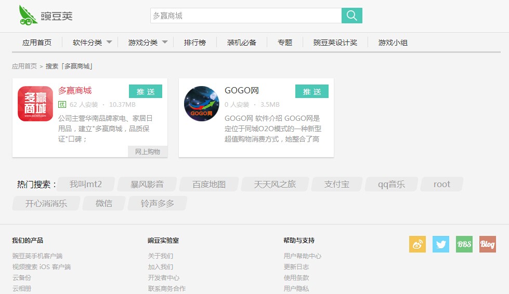Viewport: 509px width, 294px height.
Task: Focus the 多赢商城 search input field
Action: click(246, 16)
